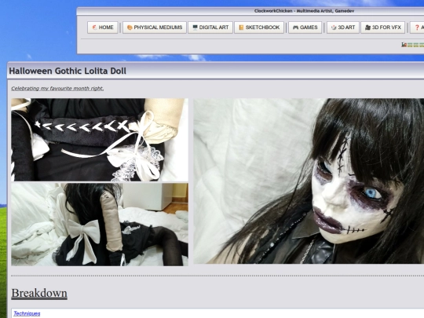Click the monitor icon beside DIGITAL ART
424x318 pixels.
(195, 27)
